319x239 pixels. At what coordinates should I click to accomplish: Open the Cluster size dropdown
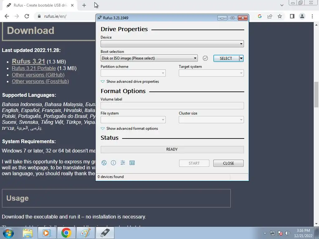(x=211, y=120)
